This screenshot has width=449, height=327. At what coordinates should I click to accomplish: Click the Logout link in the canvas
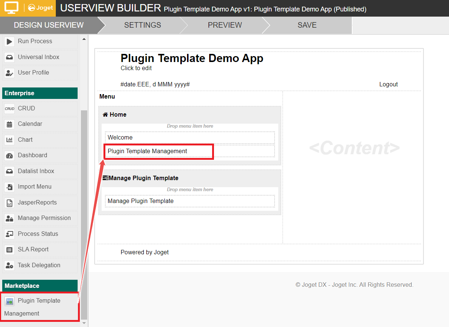coord(388,85)
